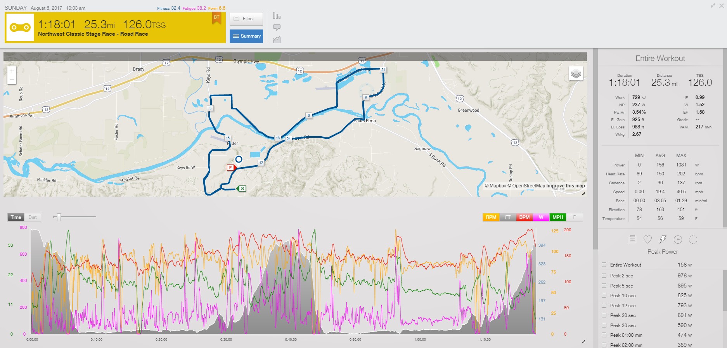Viewport: 727px width, 348px height.
Task: Select the clock icon for peak pace
Action: click(678, 239)
